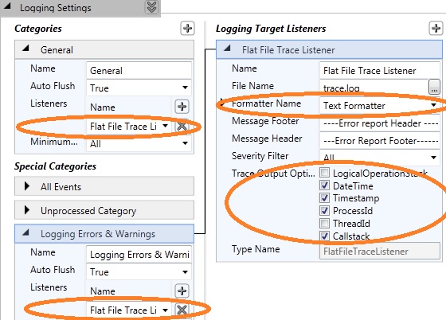This screenshot has width=446, height=320.
Task: Add a new Logging Target Listener
Action: (436, 29)
